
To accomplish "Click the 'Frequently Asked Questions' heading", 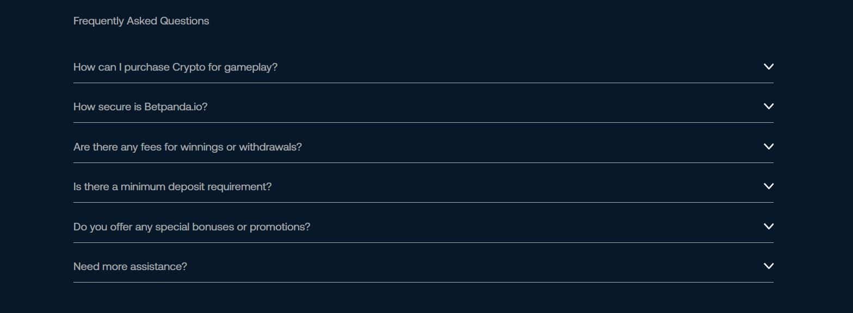I will coord(141,21).
